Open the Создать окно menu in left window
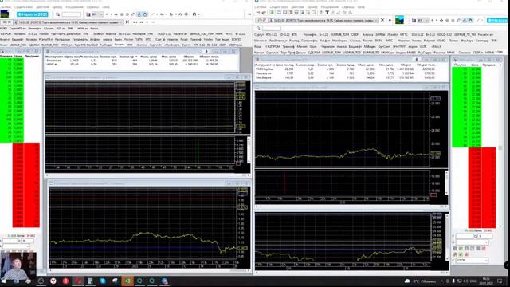The width and height of the screenshot is (510, 287). [23, 7]
